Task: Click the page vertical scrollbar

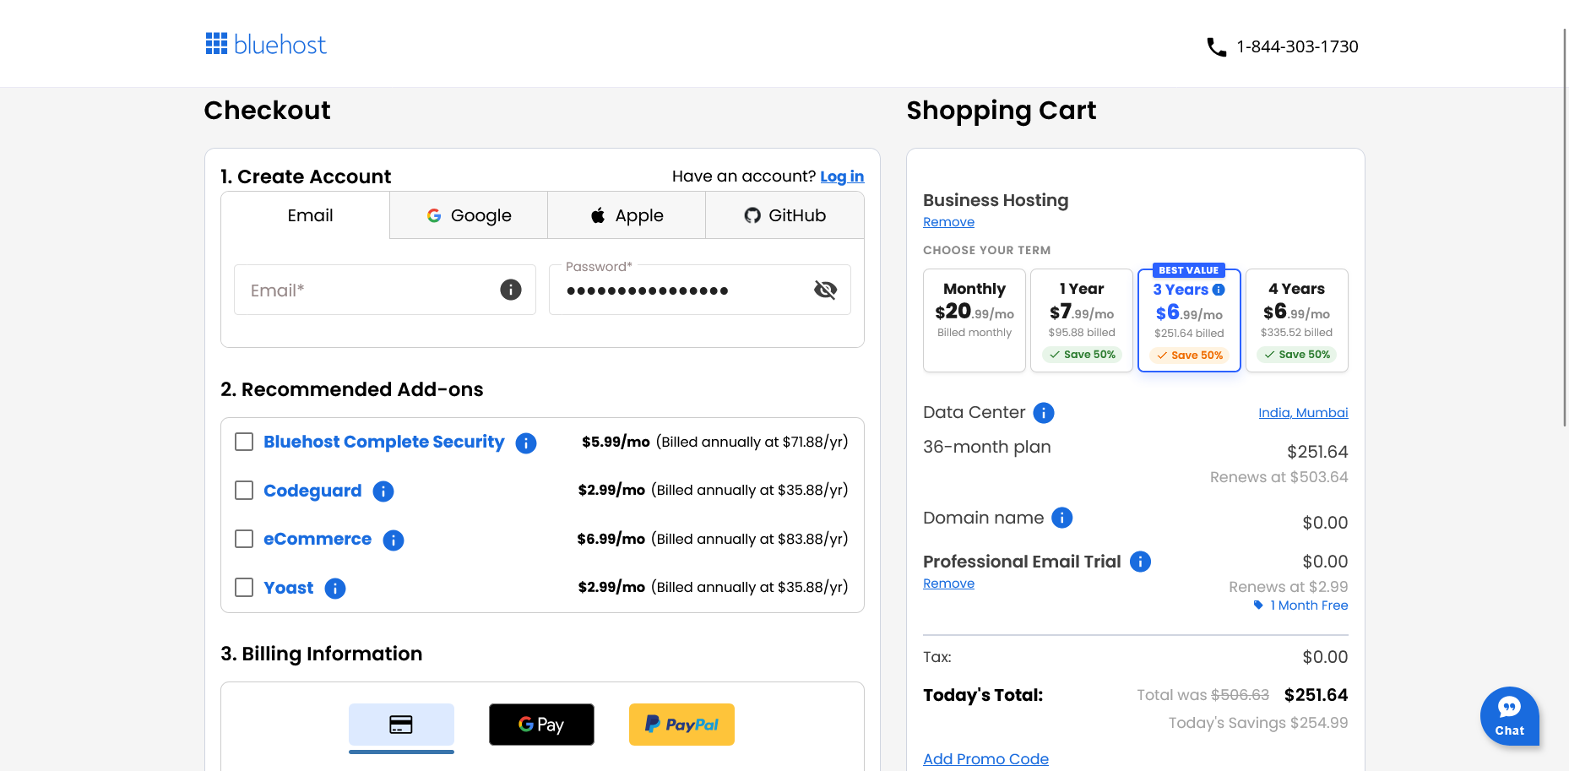Action: point(1565,228)
